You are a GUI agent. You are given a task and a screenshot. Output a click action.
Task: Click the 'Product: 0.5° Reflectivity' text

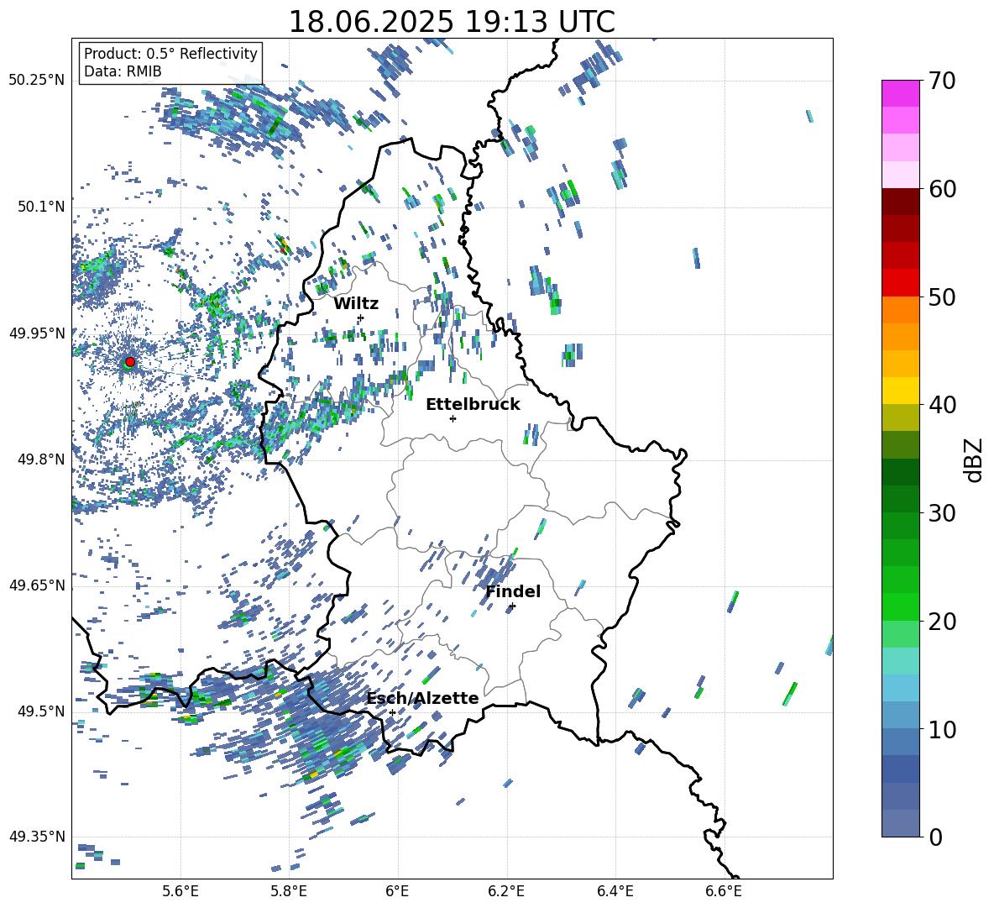(170, 53)
